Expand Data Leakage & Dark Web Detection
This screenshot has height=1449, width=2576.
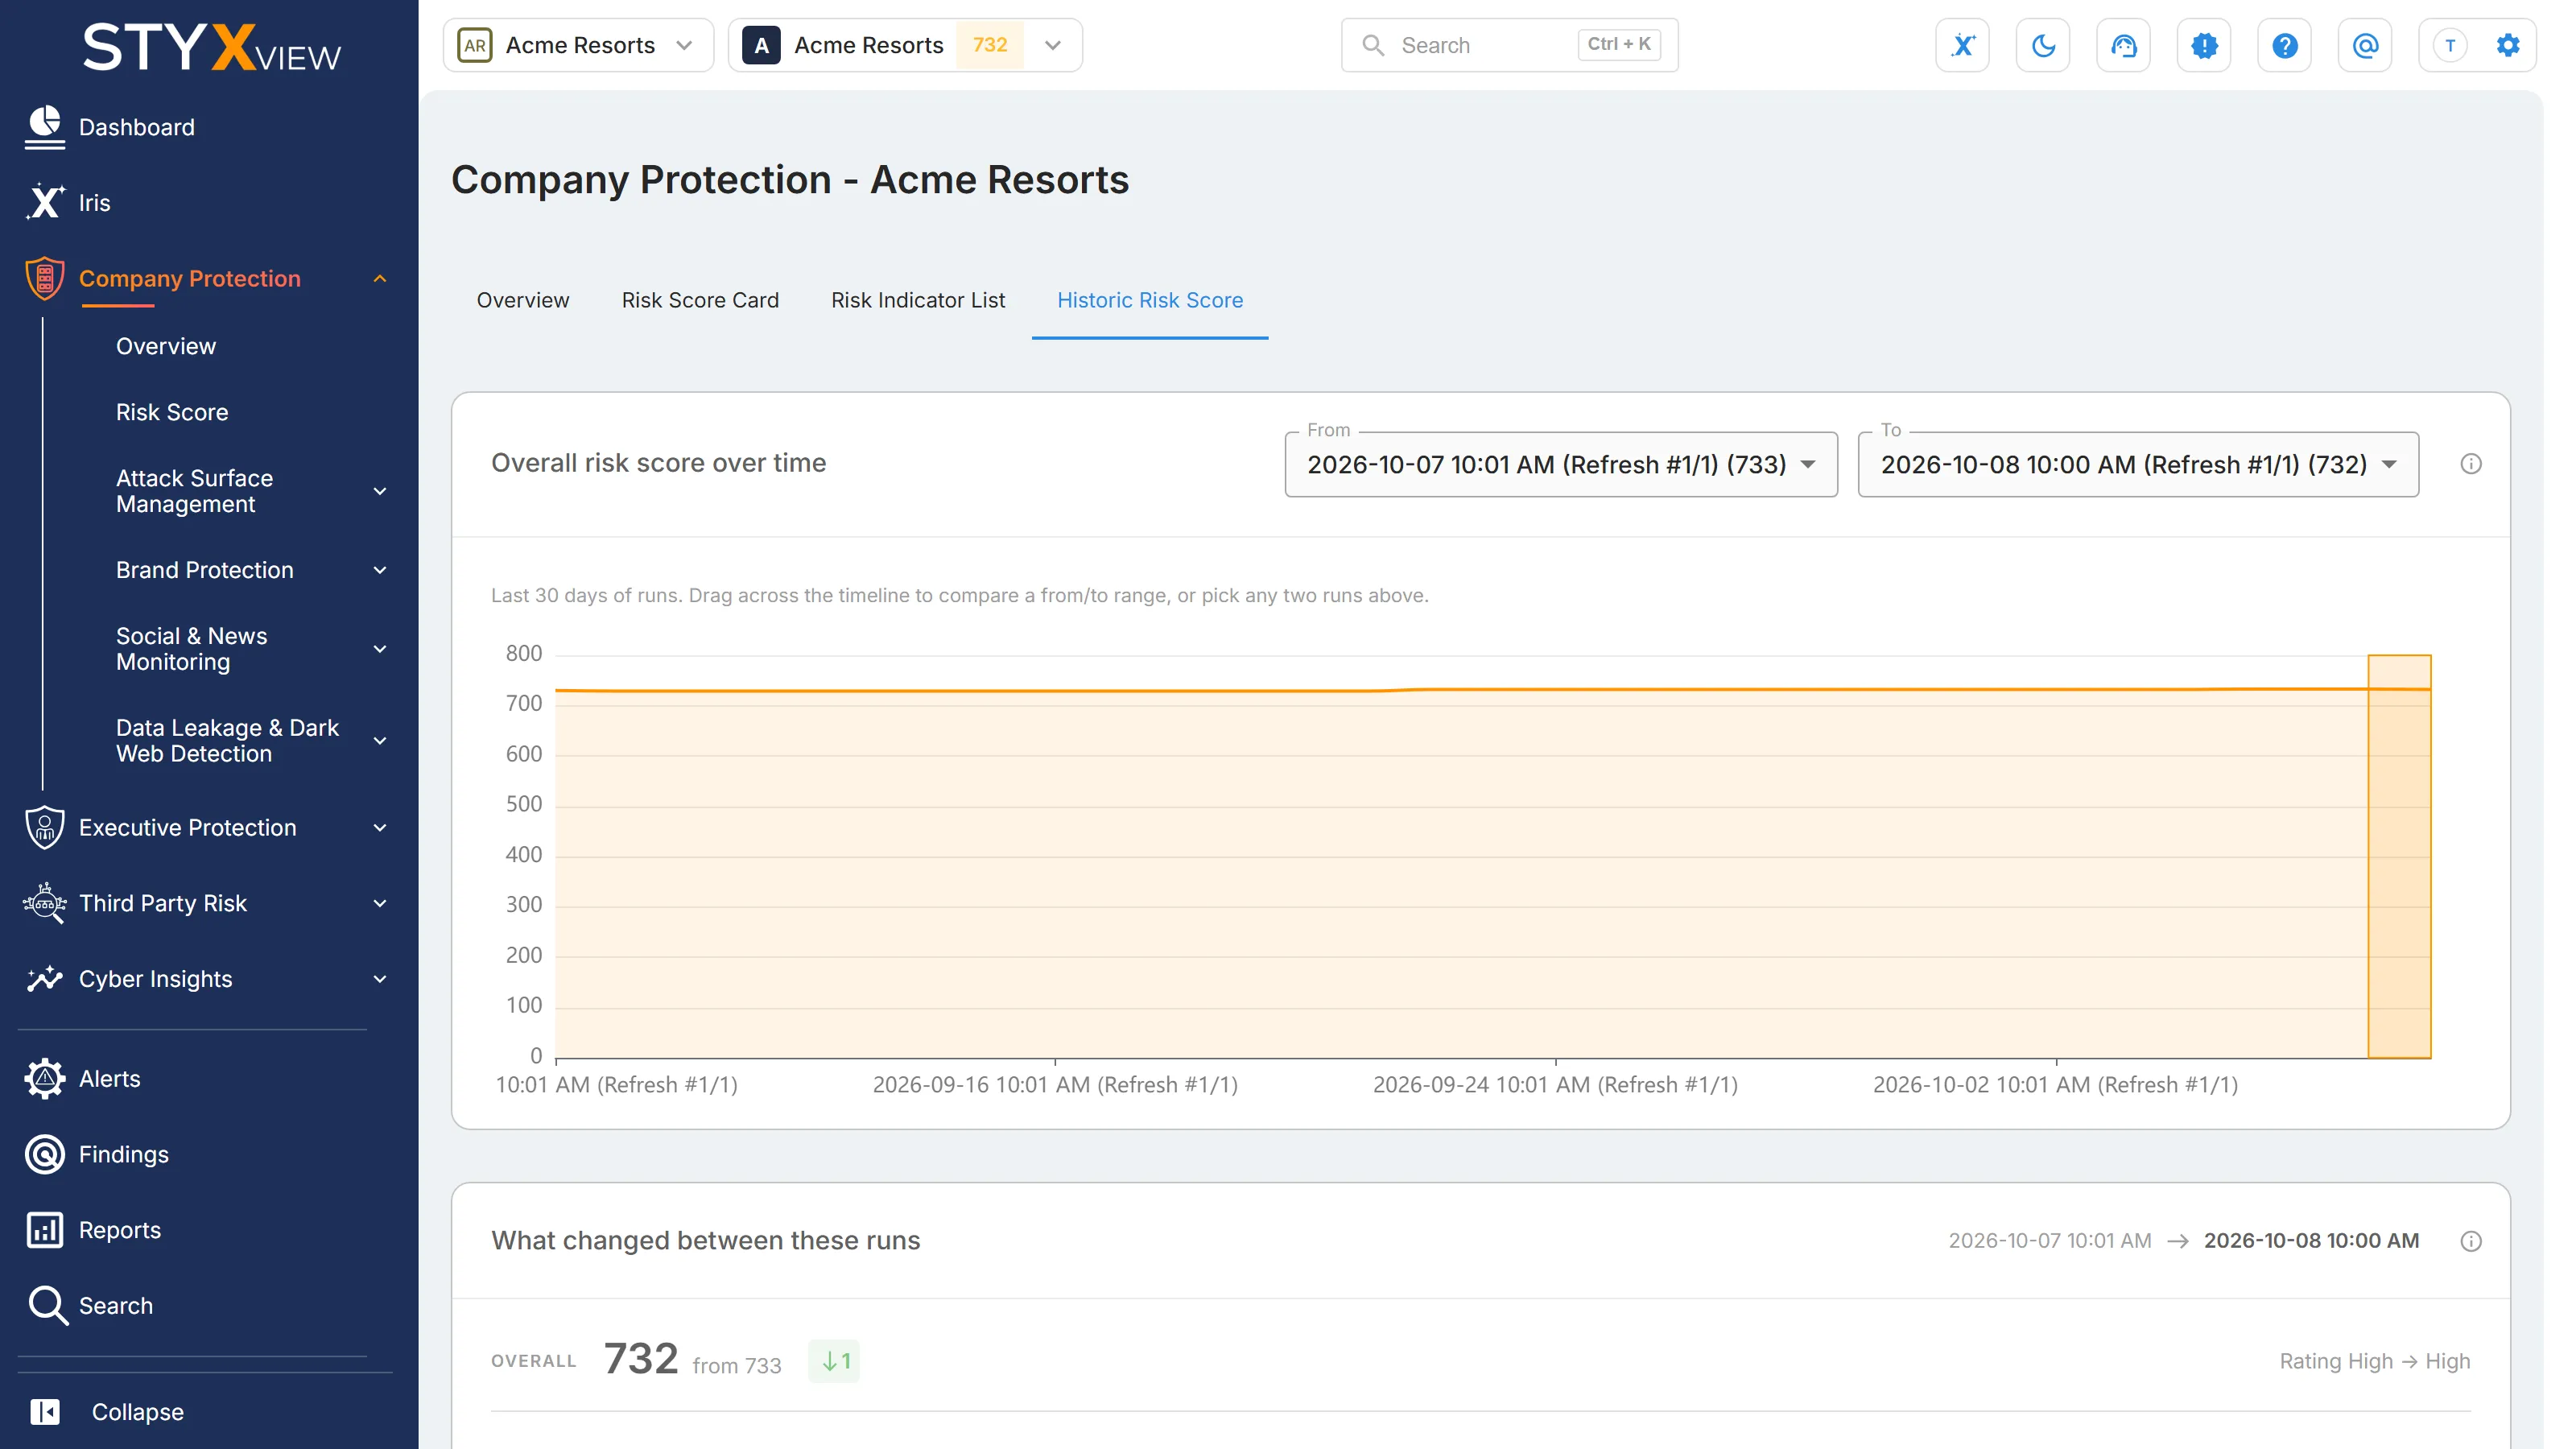(380, 741)
